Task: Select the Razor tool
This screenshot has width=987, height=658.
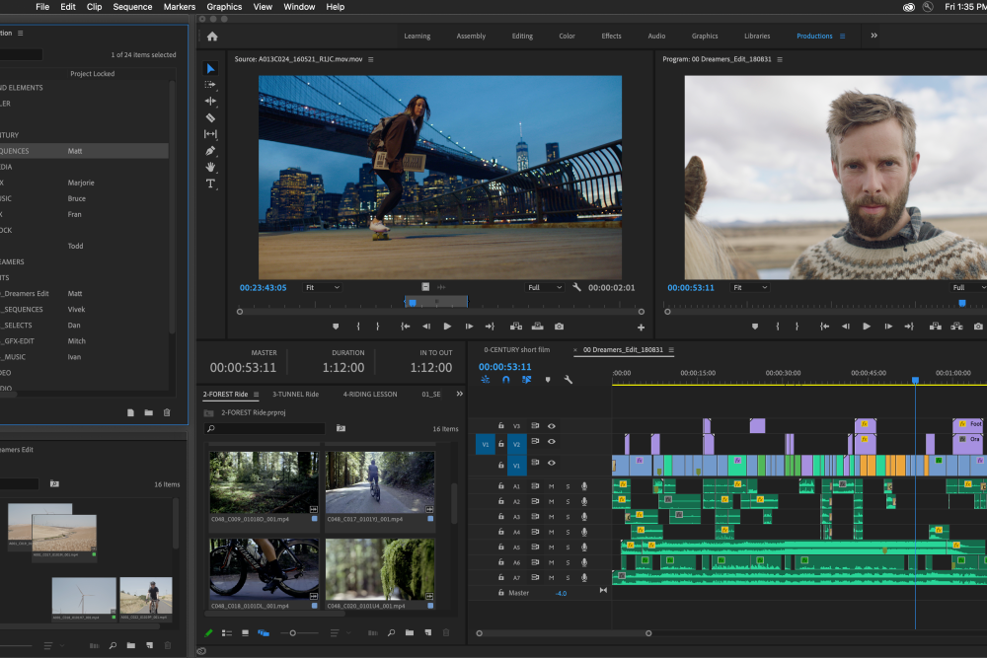Action: (x=209, y=117)
